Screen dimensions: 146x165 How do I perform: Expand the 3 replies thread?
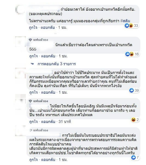click(x=57, y=64)
